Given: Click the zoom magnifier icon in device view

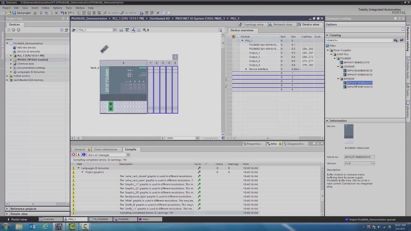Looking at the screenshot, I should point(144,30).
